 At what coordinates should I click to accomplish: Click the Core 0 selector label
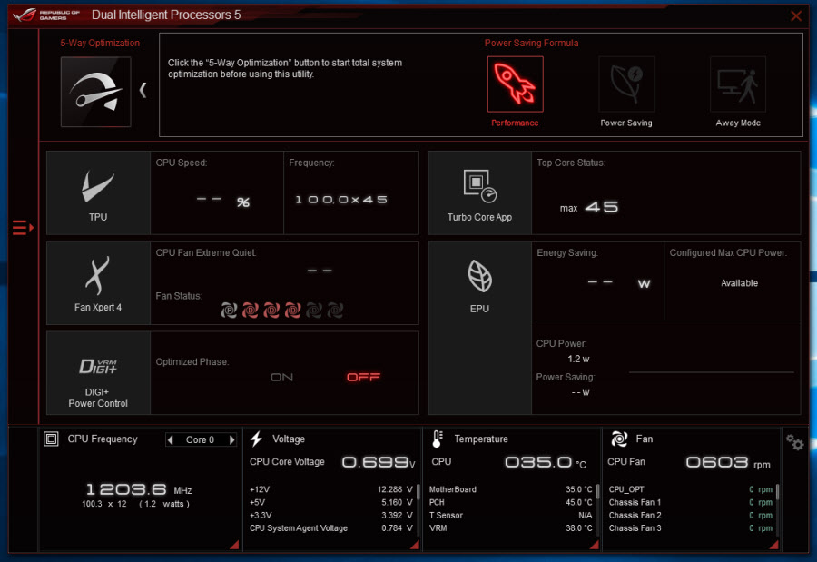click(200, 440)
